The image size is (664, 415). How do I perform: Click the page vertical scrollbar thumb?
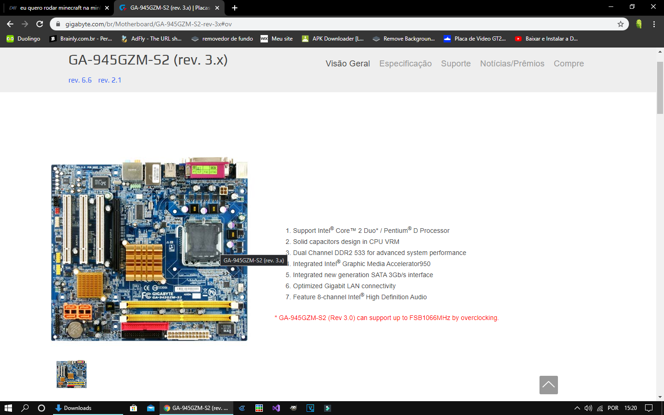[660, 88]
